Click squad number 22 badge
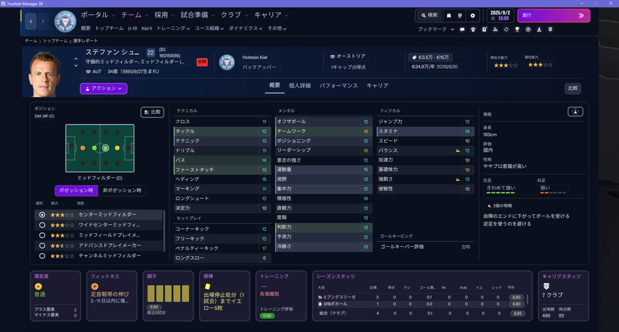 click(x=151, y=53)
